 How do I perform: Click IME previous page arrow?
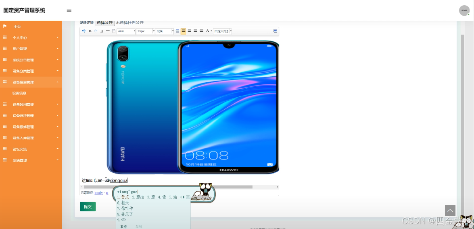click(181, 197)
